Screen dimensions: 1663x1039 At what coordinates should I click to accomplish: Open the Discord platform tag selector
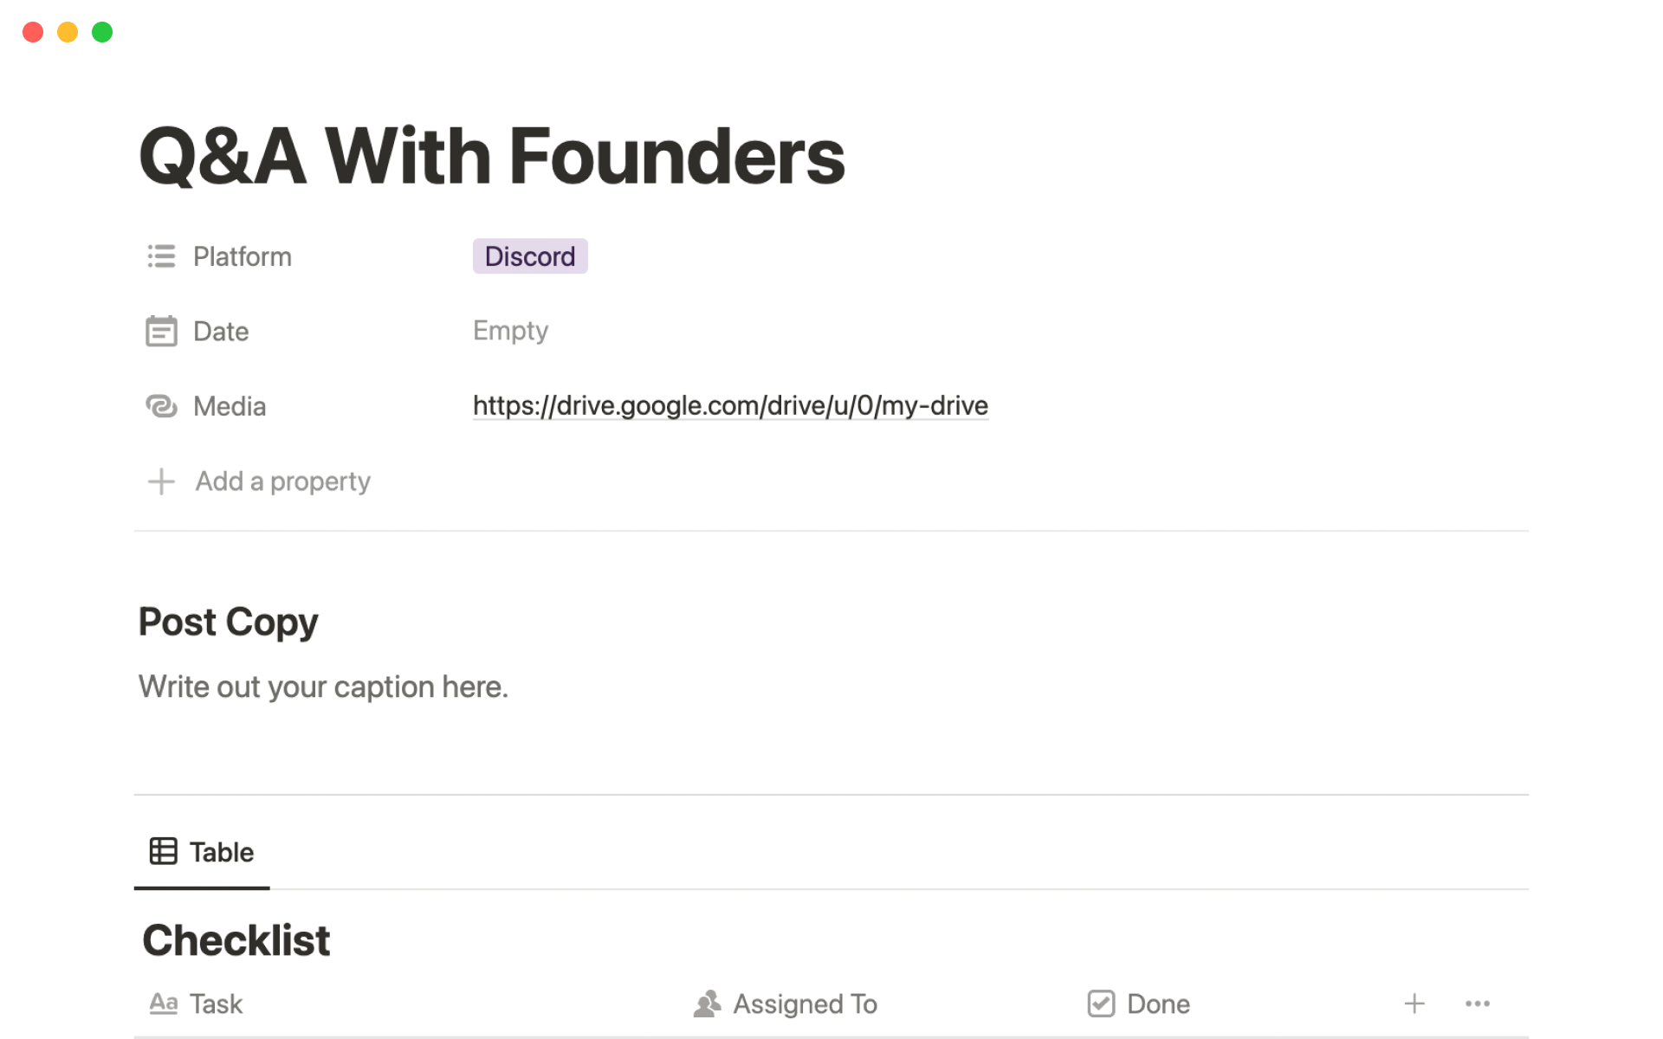529,256
